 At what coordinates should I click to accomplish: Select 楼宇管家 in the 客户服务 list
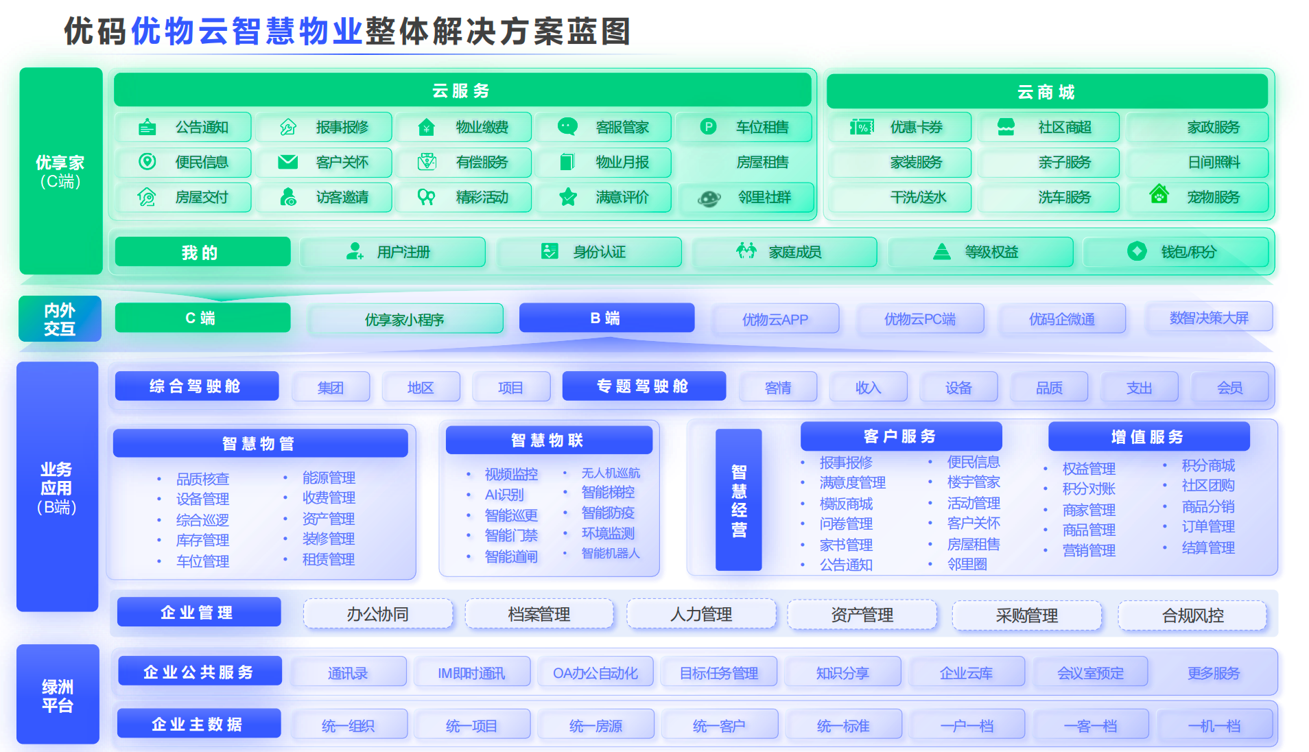(x=974, y=482)
